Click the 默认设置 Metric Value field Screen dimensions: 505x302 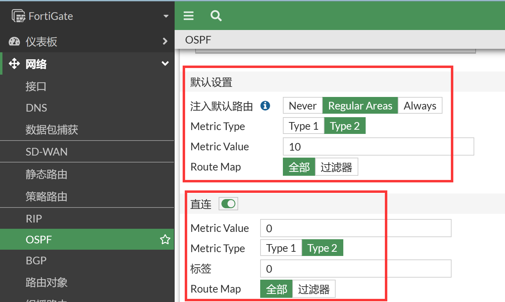[378, 147]
